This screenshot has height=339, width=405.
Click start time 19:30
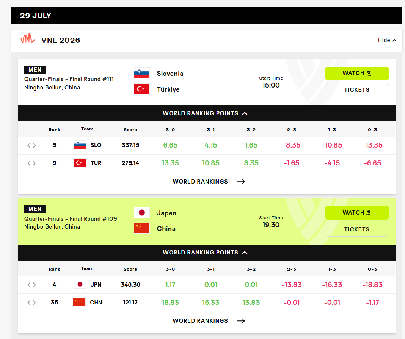coord(271,224)
